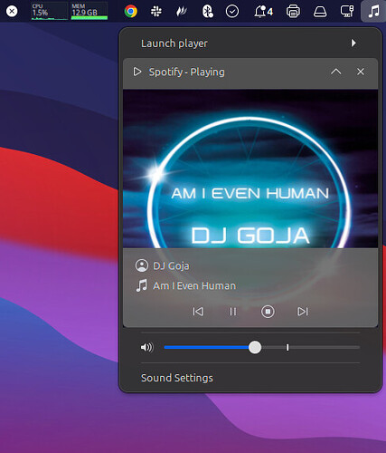Open the Bluetooth applet icon

coord(207,12)
